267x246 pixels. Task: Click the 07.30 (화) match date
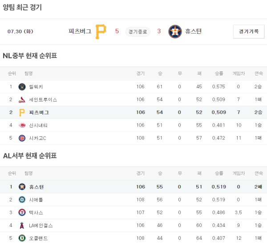(x=20, y=31)
